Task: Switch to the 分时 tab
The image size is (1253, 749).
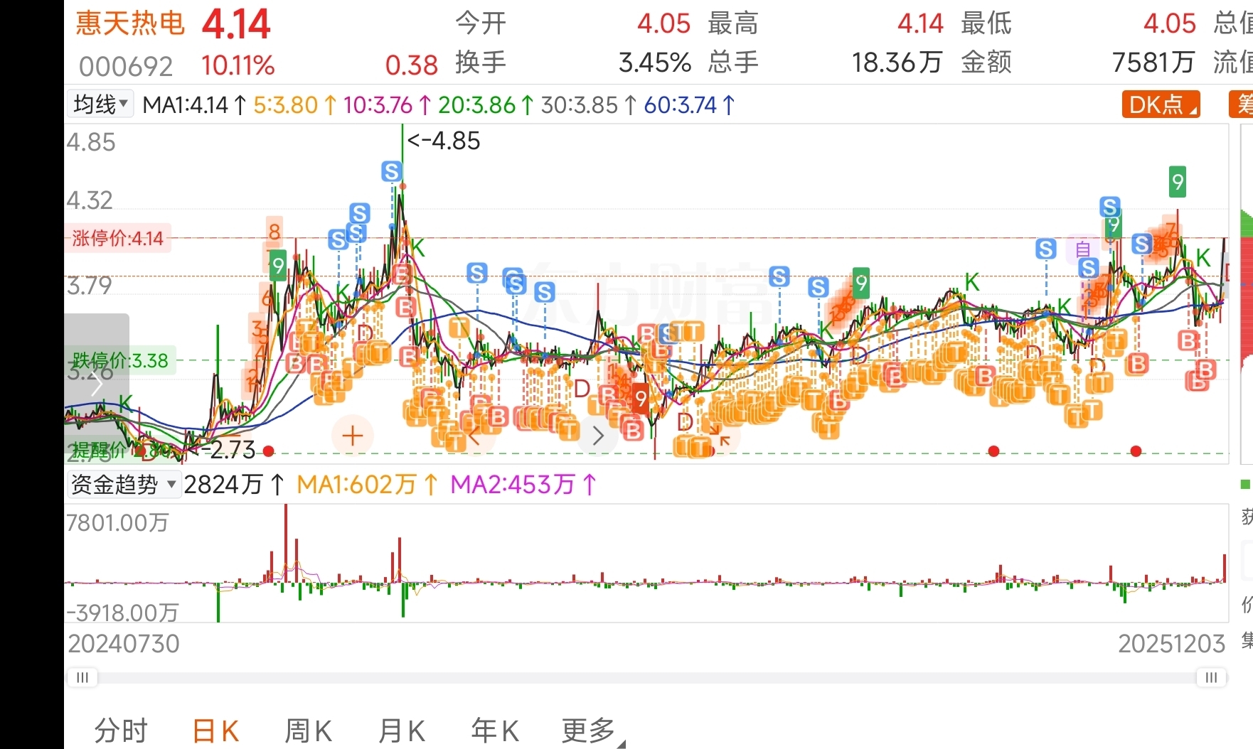Action: pos(121,731)
